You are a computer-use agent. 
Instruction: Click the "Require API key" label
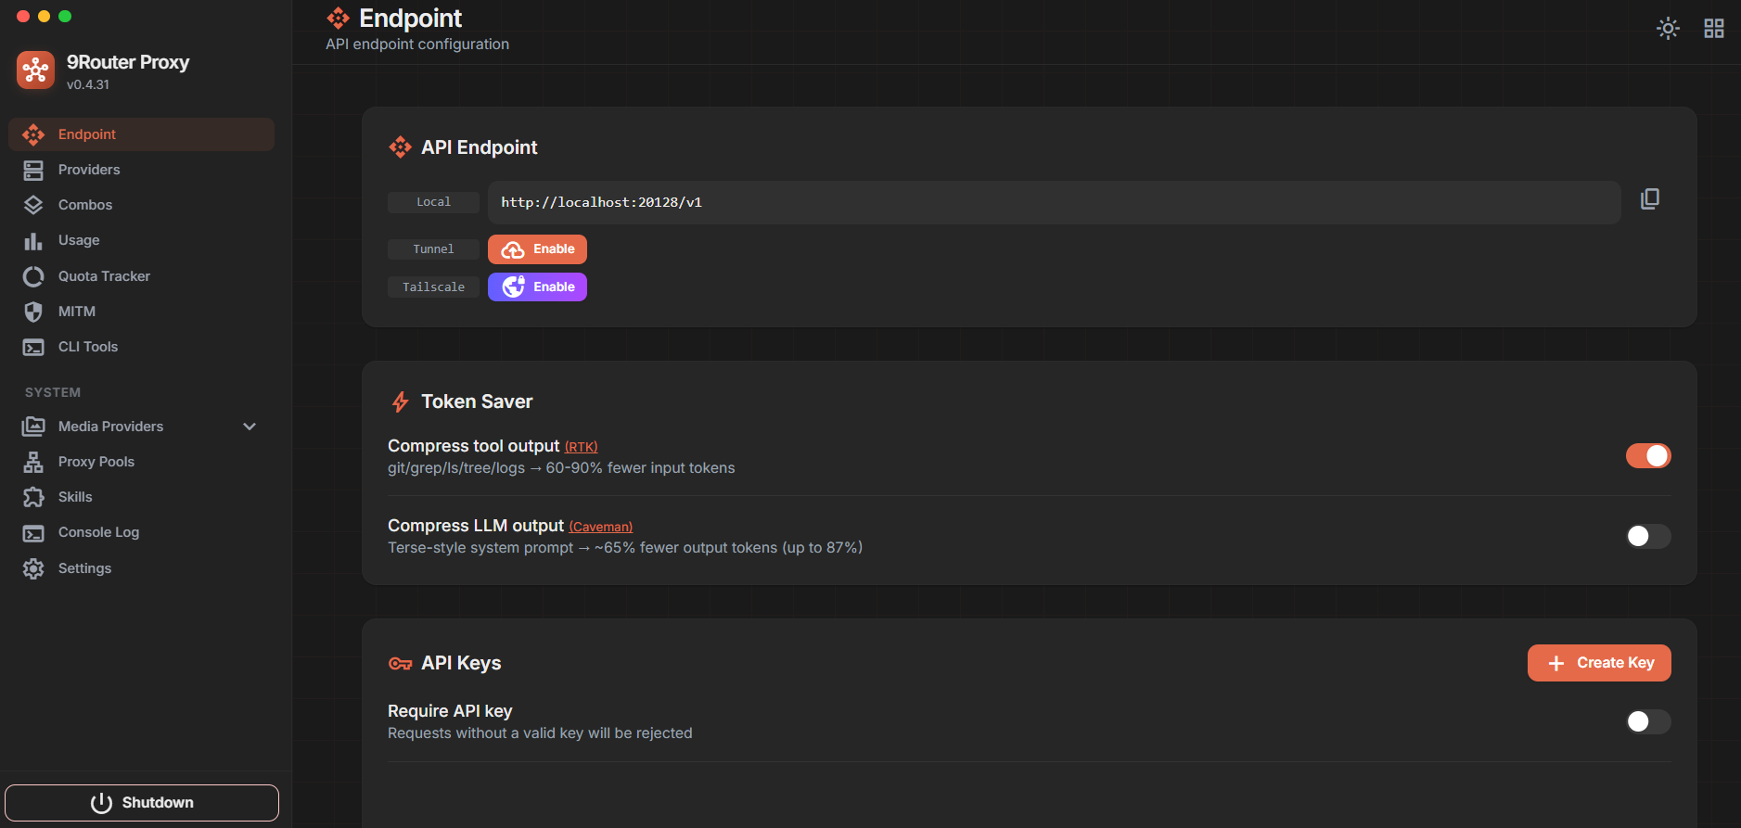click(450, 711)
